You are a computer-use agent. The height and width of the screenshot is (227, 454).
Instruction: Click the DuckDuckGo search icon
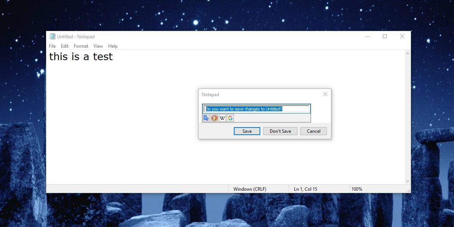click(214, 118)
